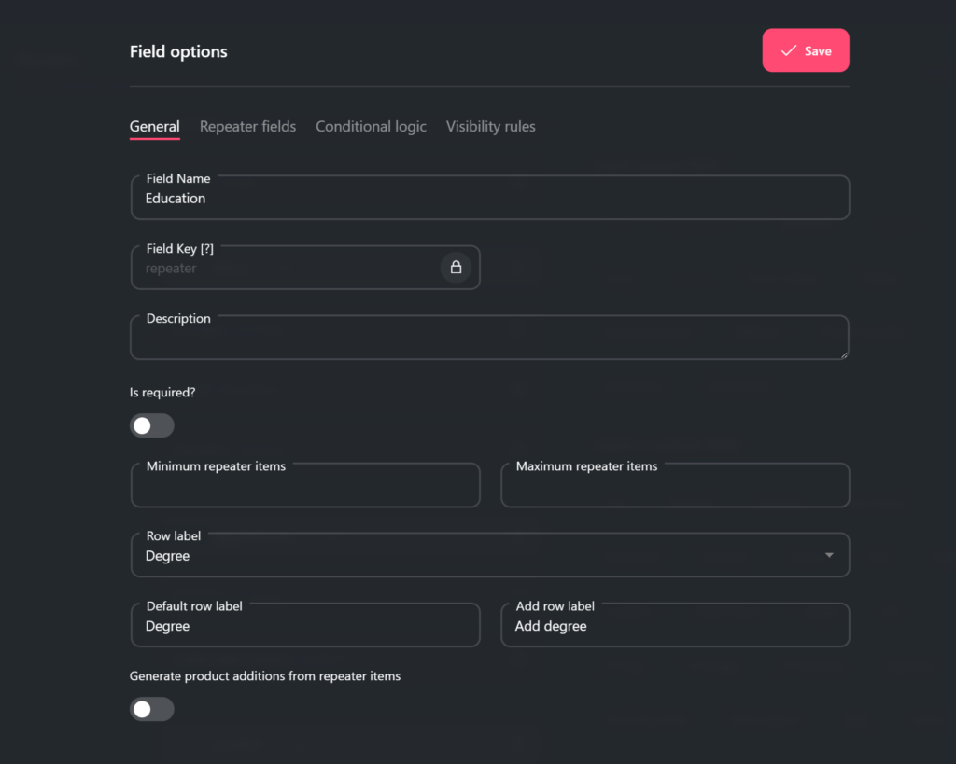956x764 pixels.
Task: Click the [?] help marker beside Field Key
Action: (207, 249)
